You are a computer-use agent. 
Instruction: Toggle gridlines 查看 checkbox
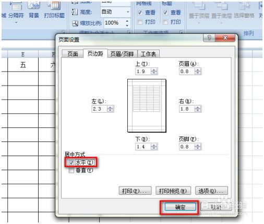(140, 12)
